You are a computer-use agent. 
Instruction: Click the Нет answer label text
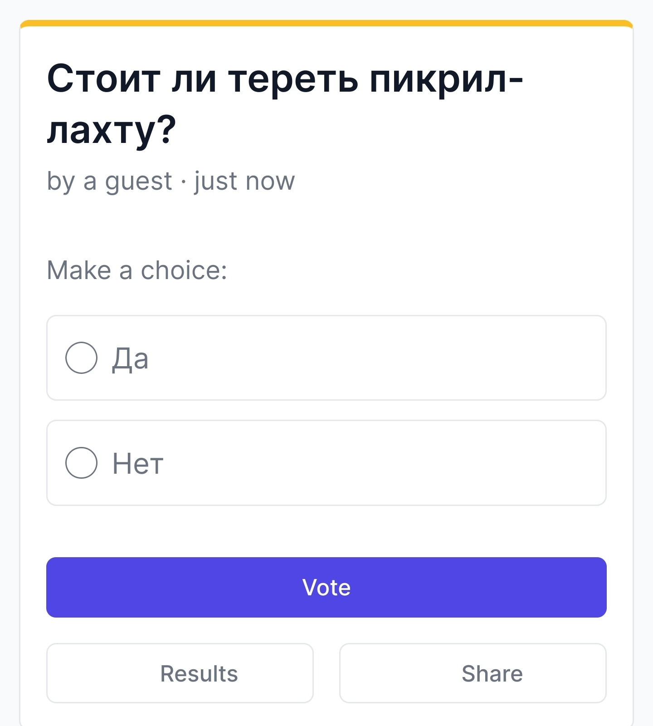click(x=138, y=464)
